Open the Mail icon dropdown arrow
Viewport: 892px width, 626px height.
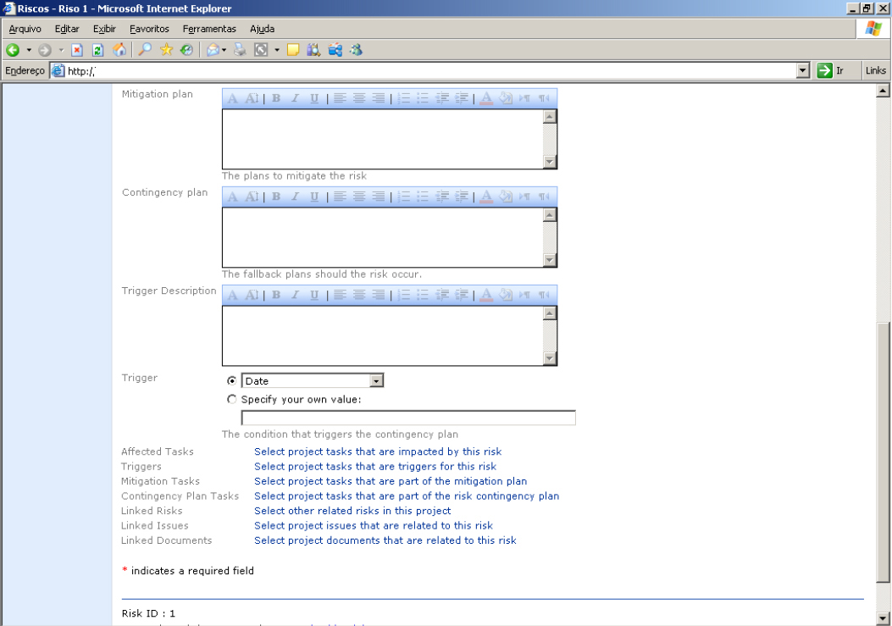tap(224, 50)
